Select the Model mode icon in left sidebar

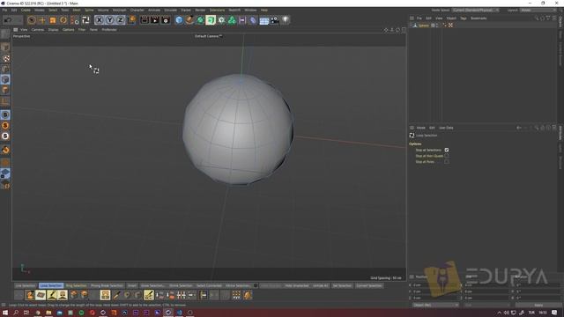5,48
